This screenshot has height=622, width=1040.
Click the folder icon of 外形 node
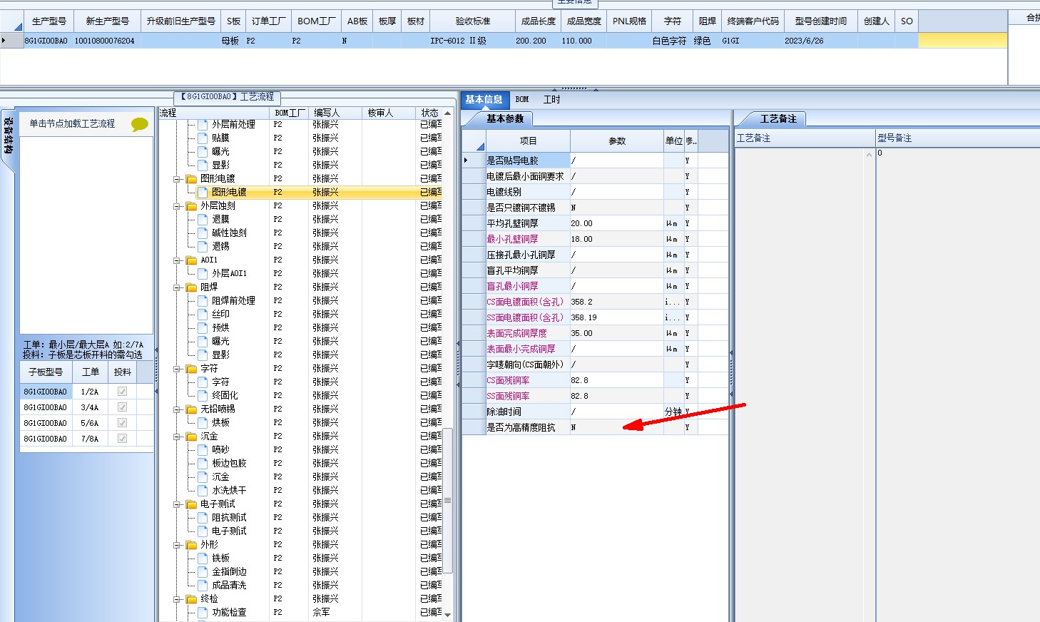click(x=191, y=545)
